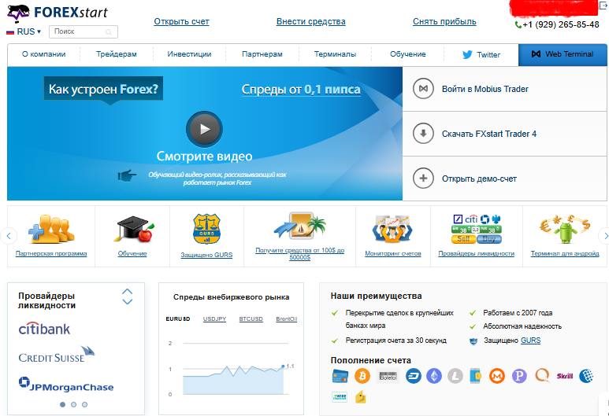609x416 pixels.
Task: Click the Bitcoin payment icon
Action: pos(362,376)
